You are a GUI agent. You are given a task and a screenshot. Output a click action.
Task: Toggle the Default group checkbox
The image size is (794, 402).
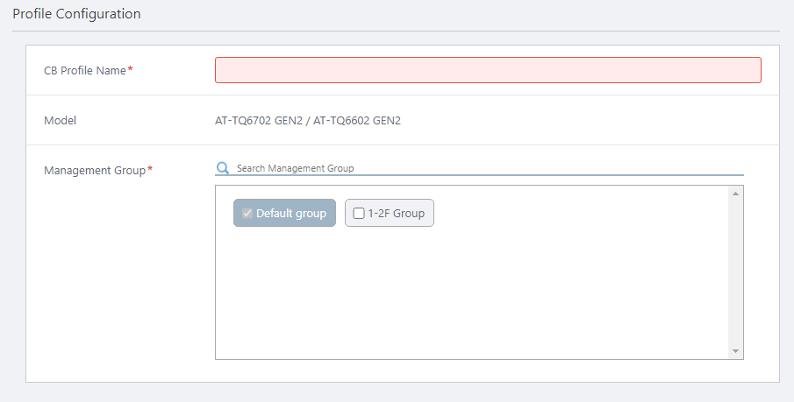[x=247, y=213]
